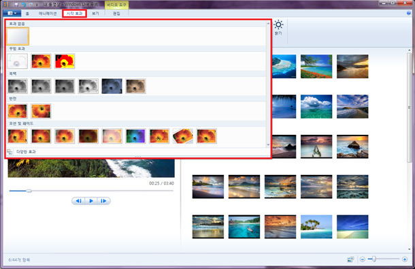Click the effects gallery scroll-down arrow

click(268, 144)
